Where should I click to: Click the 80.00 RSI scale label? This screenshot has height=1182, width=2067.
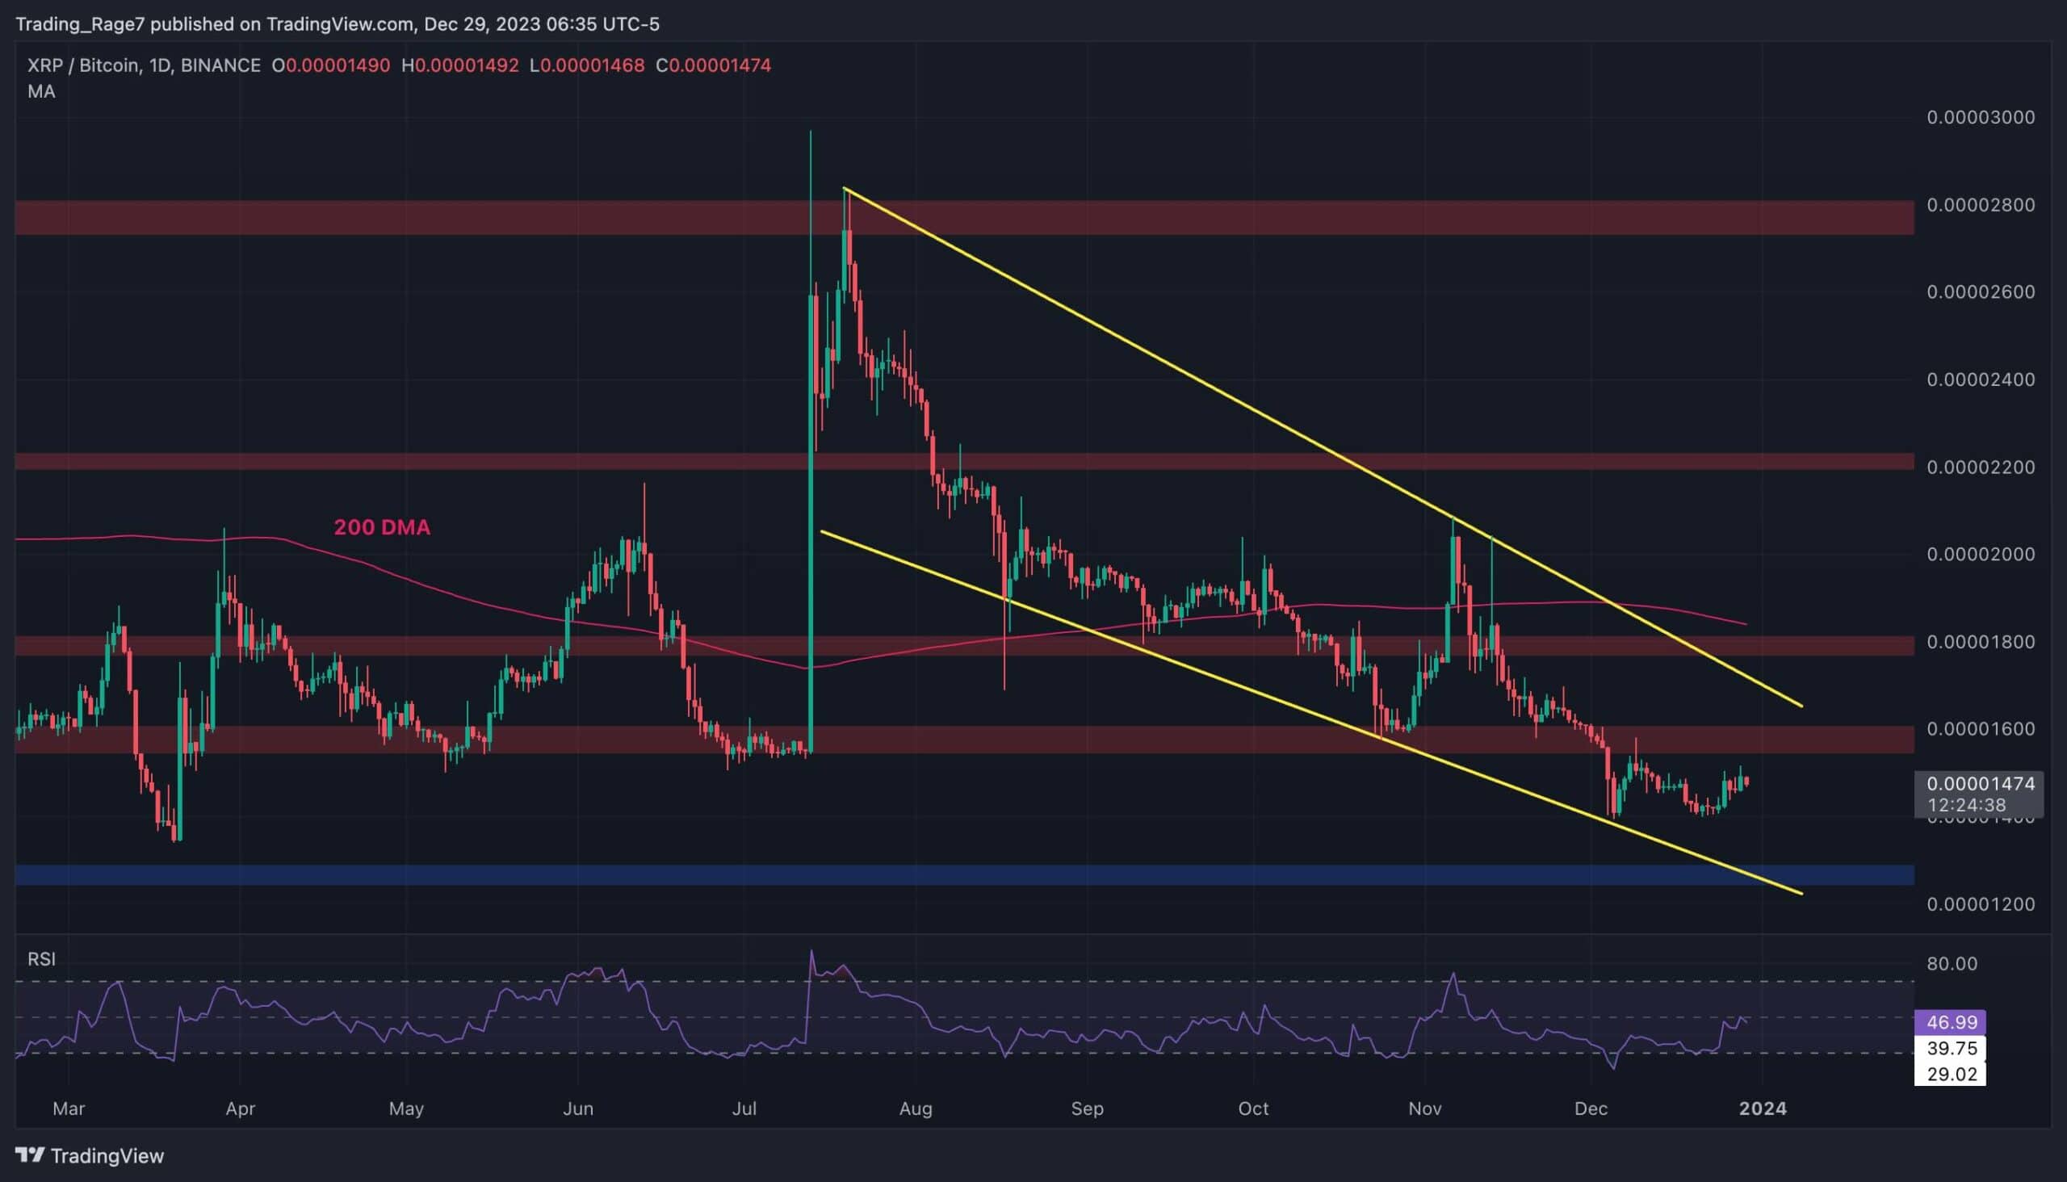coord(1952,964)
